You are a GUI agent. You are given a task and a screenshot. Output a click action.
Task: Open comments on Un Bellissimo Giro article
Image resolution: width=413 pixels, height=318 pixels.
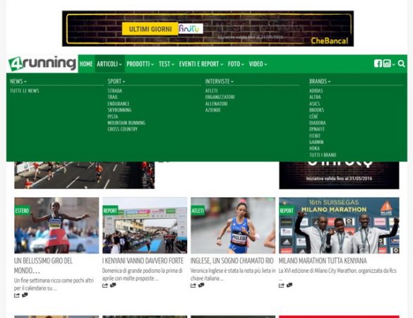pyautogui.click(x=25, y=295)
